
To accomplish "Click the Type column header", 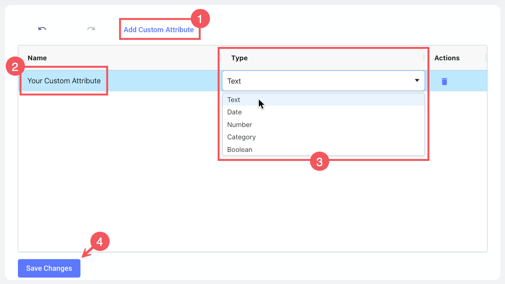I will click(239, 58).
